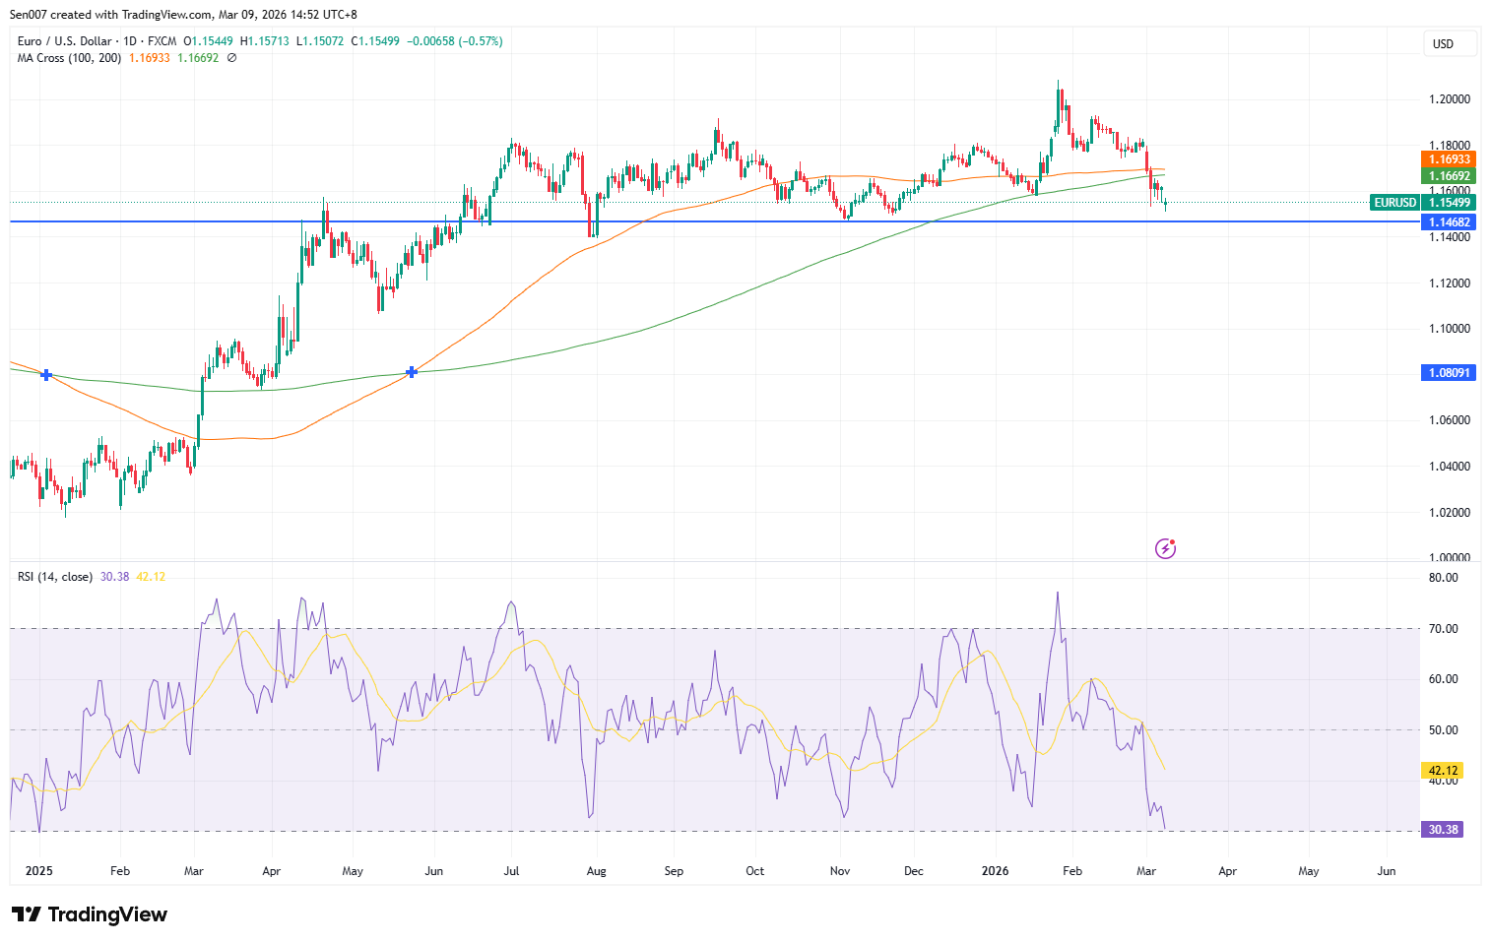
Task: Click the empty-set icon beside MA Cross values
Action: pyautogui.click(x=231, y=58)
